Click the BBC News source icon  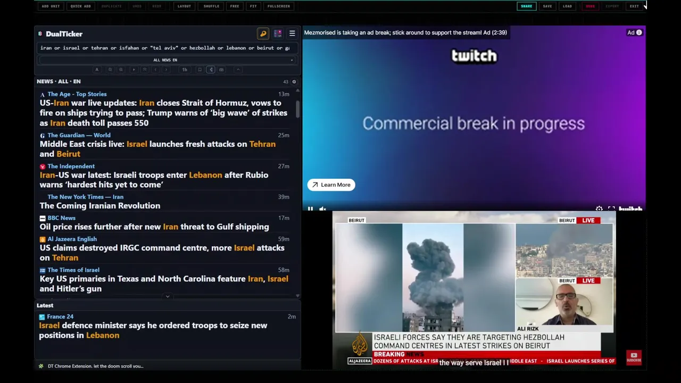(x=43, y=218)
